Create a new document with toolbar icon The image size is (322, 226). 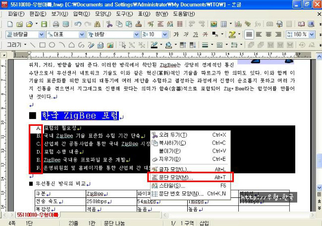[x=10, y=24]
